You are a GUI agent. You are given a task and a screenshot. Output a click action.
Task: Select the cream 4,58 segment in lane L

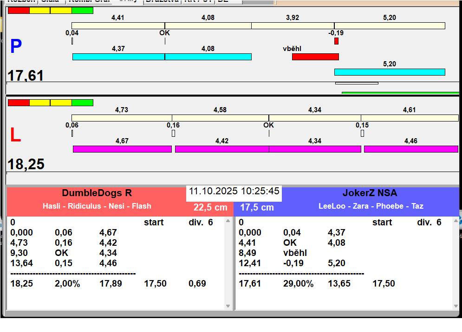coord(221,118)
